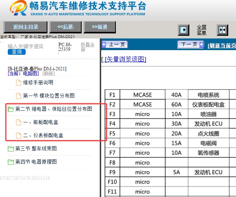
Task: Click the 刷新 link beside 当前：电路图
Action: pos(49,73)
